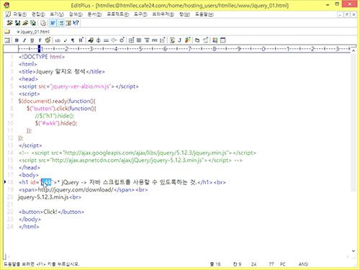
Task: Click the aspnetcdn.com commented script line
Action: tap(130, 161)
